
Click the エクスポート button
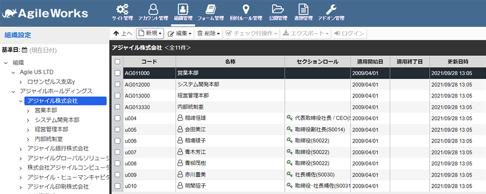tap(306, 33)
